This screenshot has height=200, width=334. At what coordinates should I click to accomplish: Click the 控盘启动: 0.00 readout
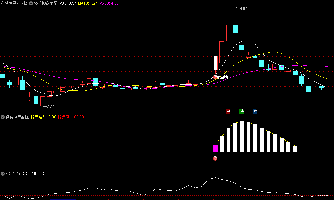tap(43, 117)
